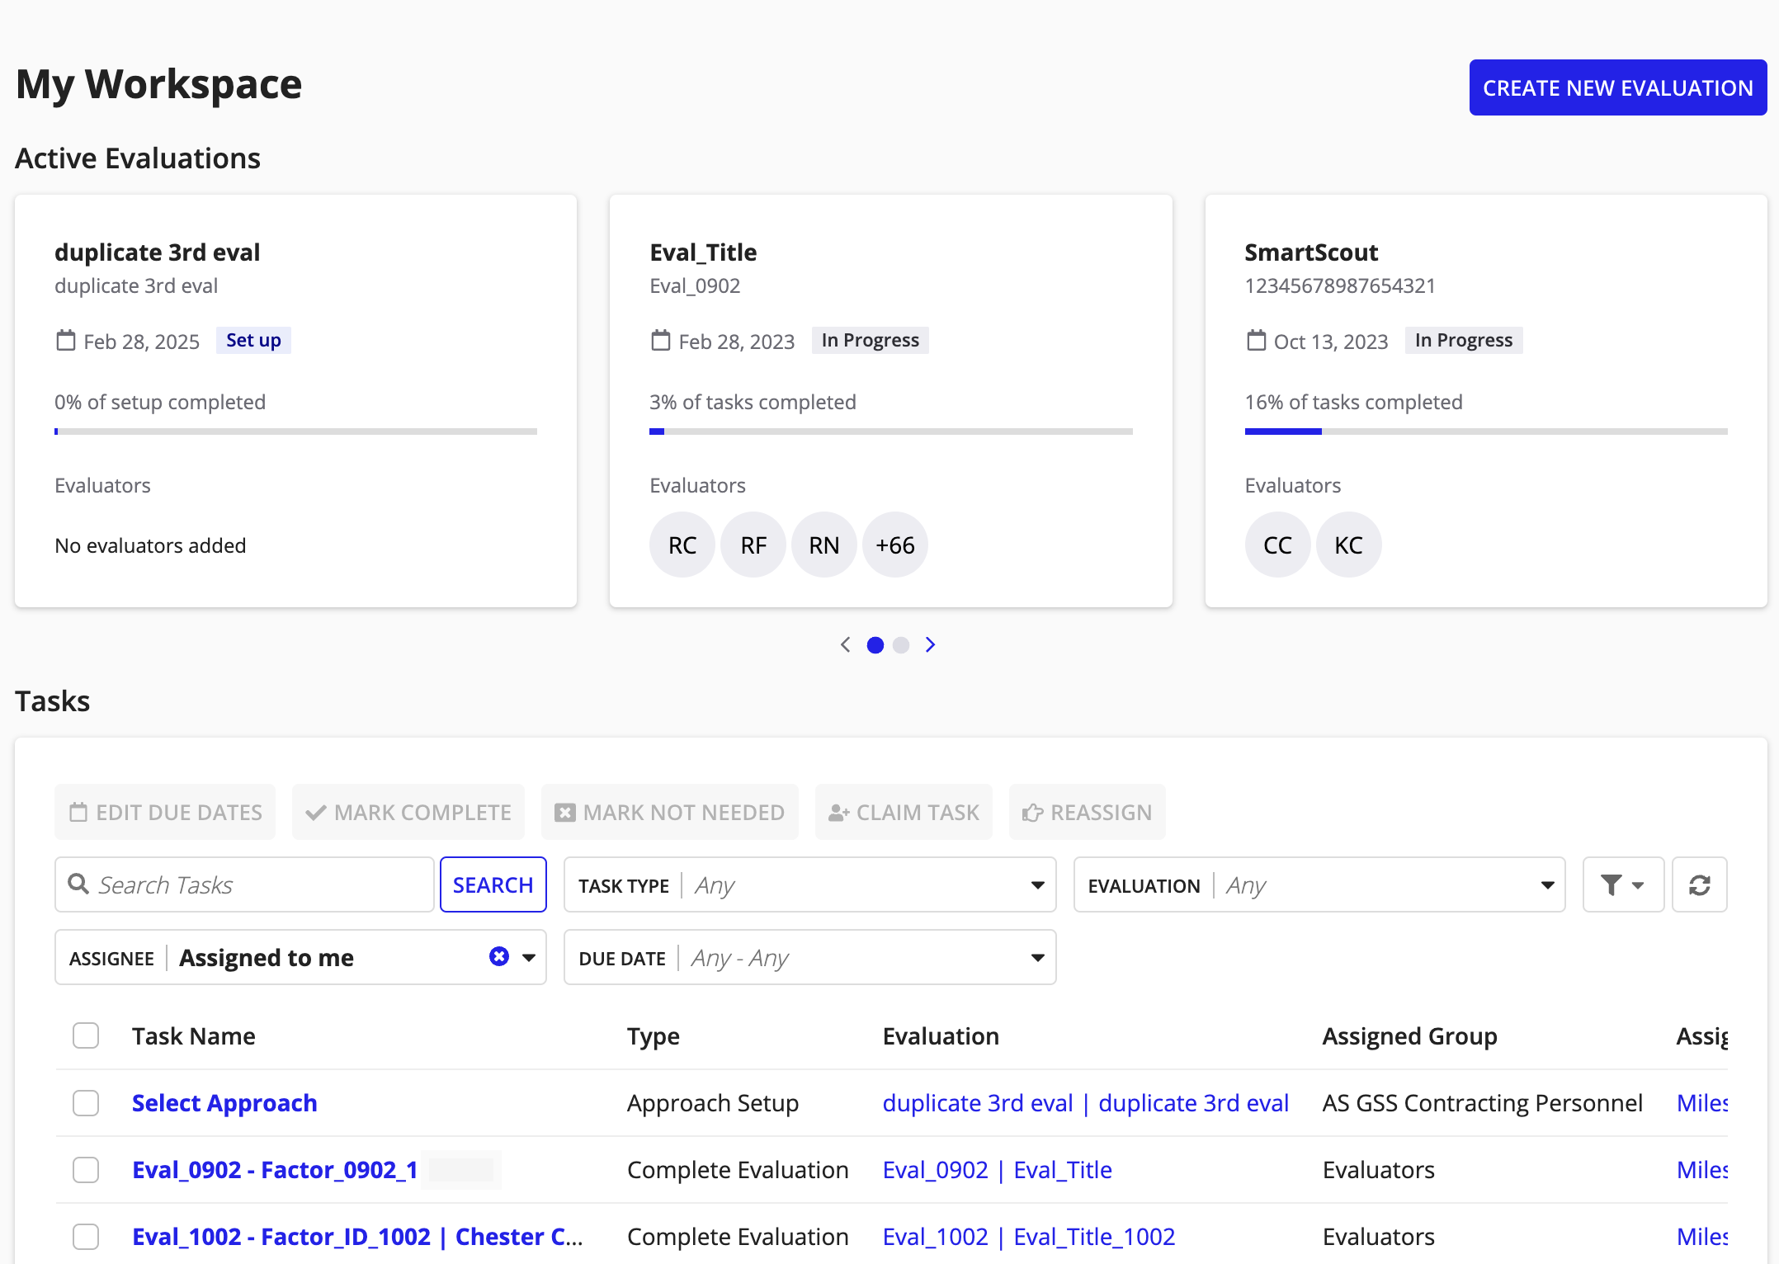The image size is (1779, 1264).
Task: Select the CC evaluator avatar
Action: click(1277, 545)
